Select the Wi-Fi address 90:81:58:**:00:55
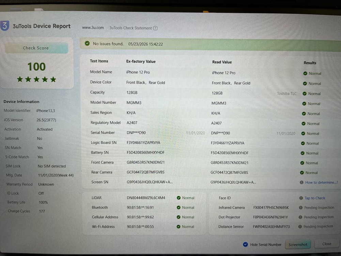Screen dimensions: 341x256 click(x=140, y=227)
